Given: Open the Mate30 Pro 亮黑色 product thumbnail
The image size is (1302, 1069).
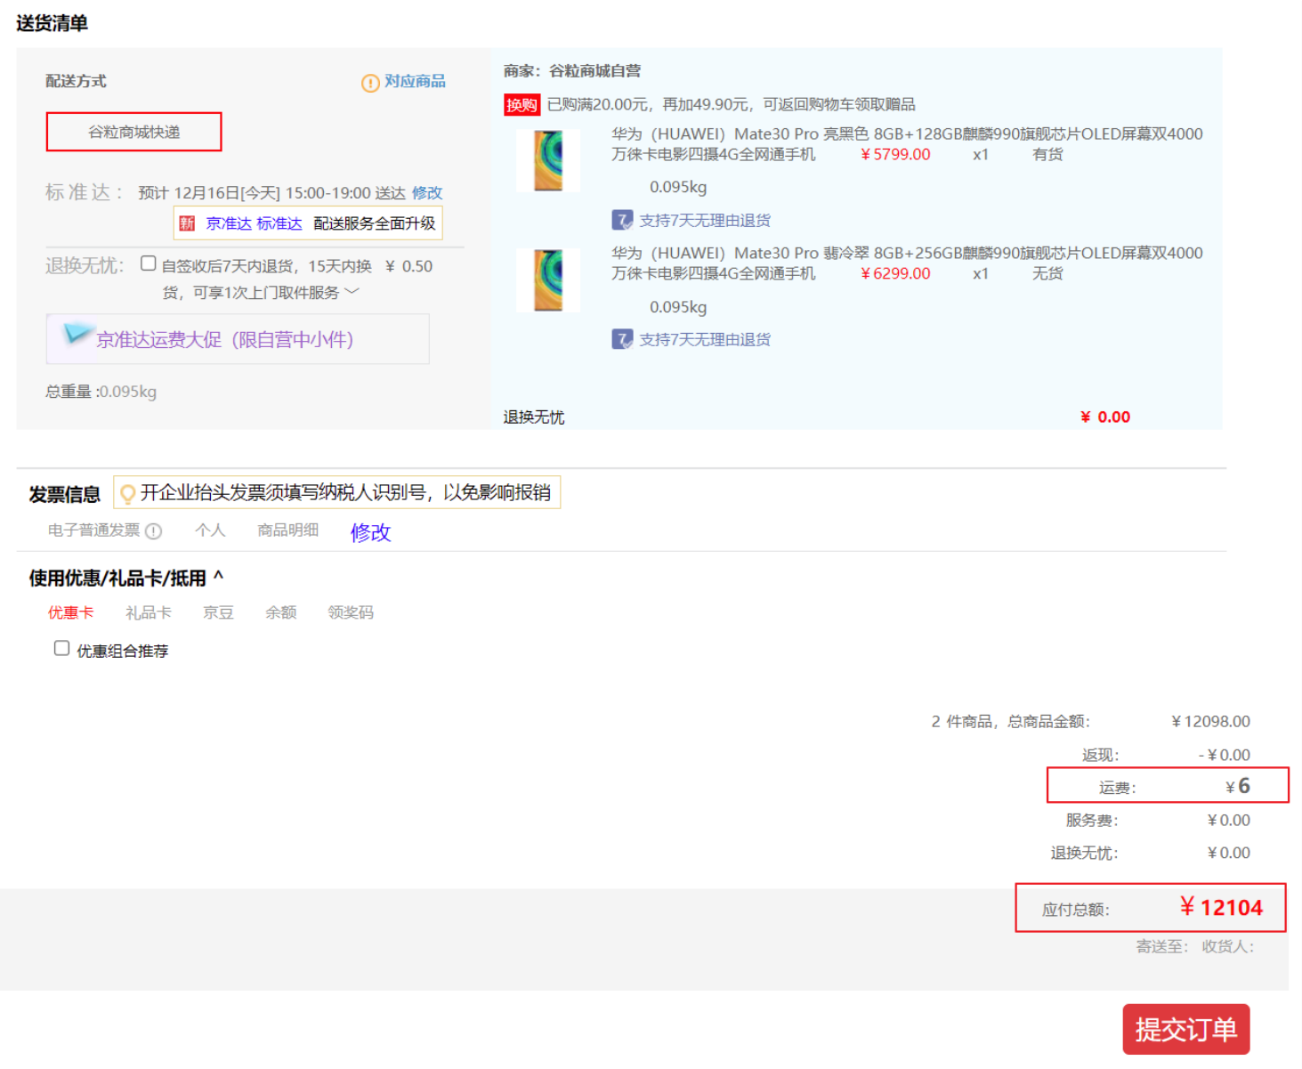Looking at the screenshot, I should [548, 160].
